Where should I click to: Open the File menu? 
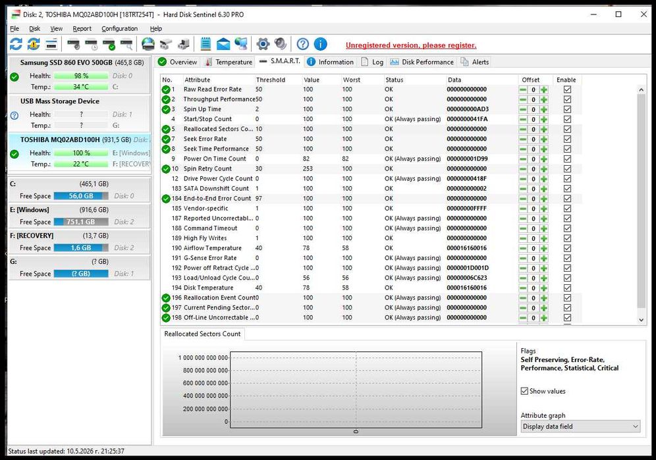click(x=14, y=29)
